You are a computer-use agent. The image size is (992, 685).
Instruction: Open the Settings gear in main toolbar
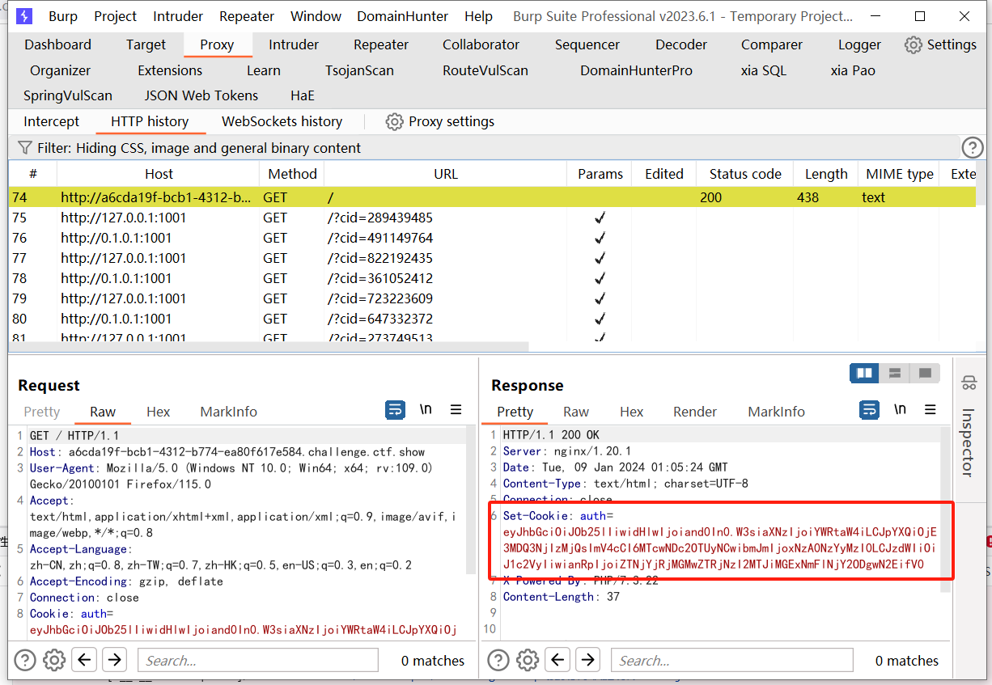(914, 44)
